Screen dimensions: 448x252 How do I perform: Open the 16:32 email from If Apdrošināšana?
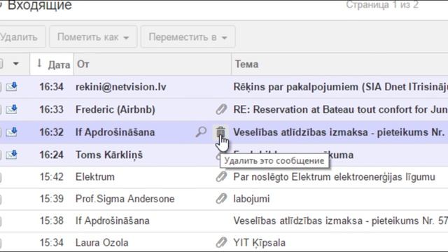224,132
